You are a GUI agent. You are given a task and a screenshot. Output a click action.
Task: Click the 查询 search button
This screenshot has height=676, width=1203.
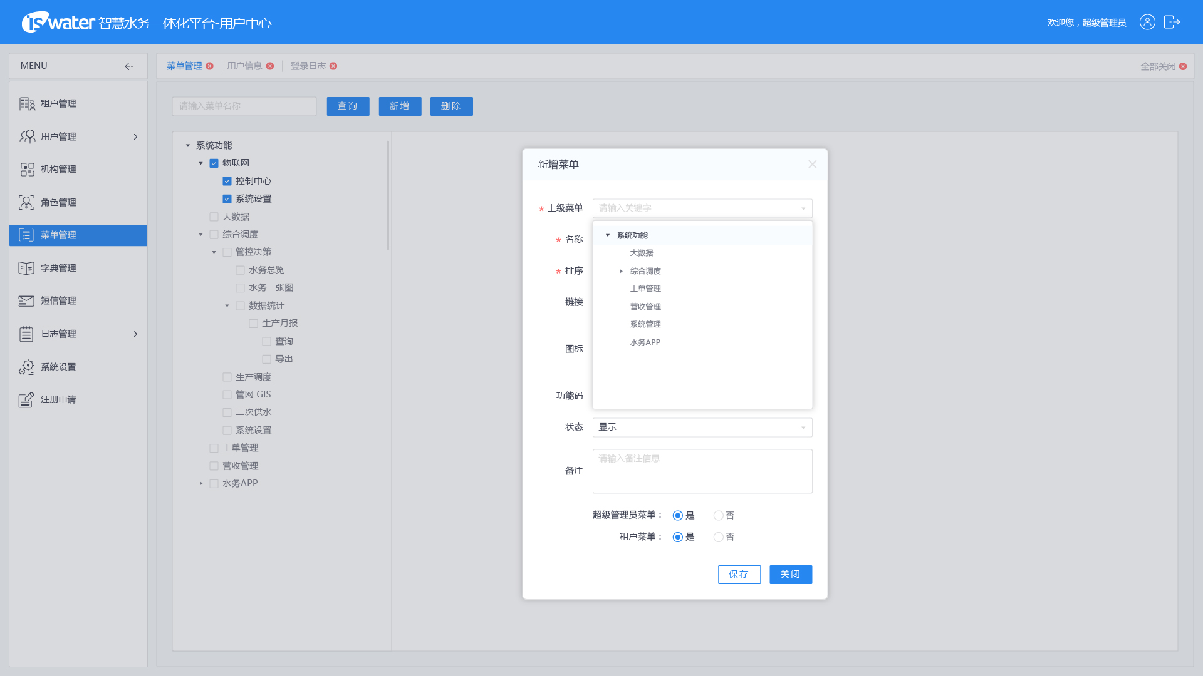pyautogui.click(x=348, y=106)
